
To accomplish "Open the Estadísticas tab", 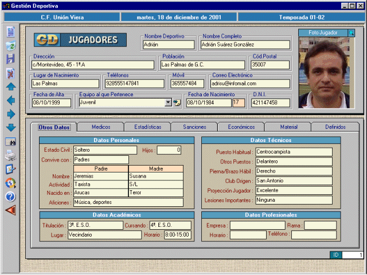I will click(x=148, y=127).
